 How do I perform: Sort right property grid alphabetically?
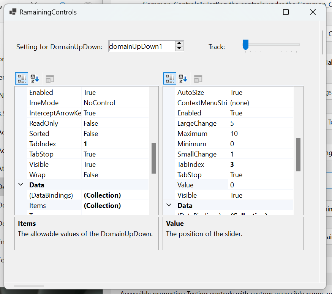183,78
